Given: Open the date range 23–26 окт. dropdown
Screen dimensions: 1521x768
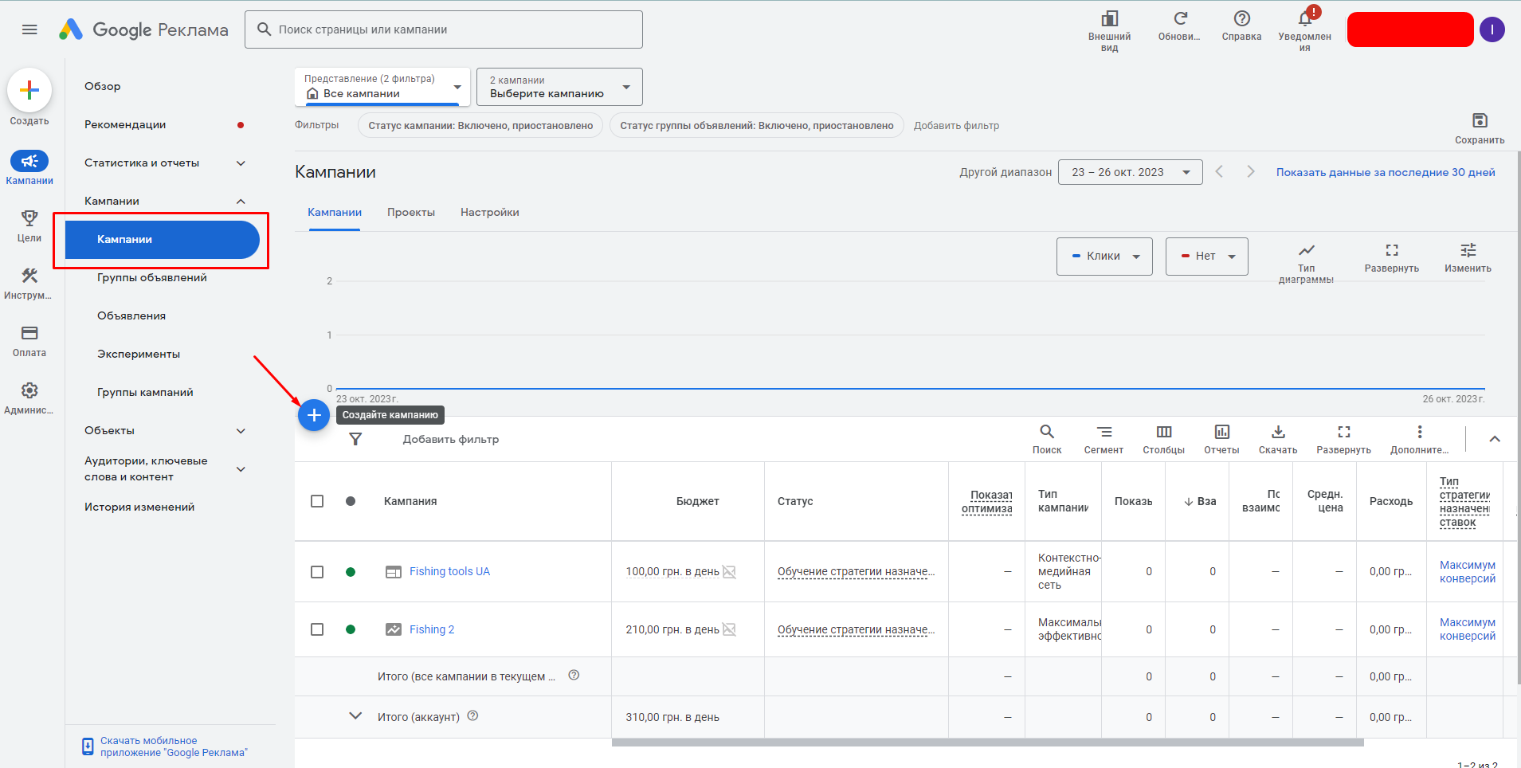Looking at the screenshot, I should coord(1130,172).
